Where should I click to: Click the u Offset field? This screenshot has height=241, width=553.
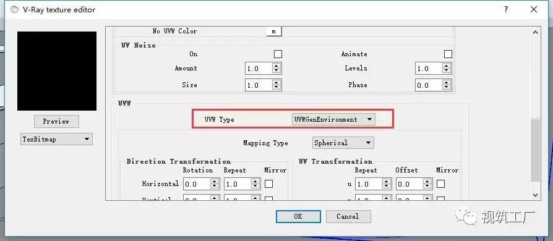tap(409, 184)
